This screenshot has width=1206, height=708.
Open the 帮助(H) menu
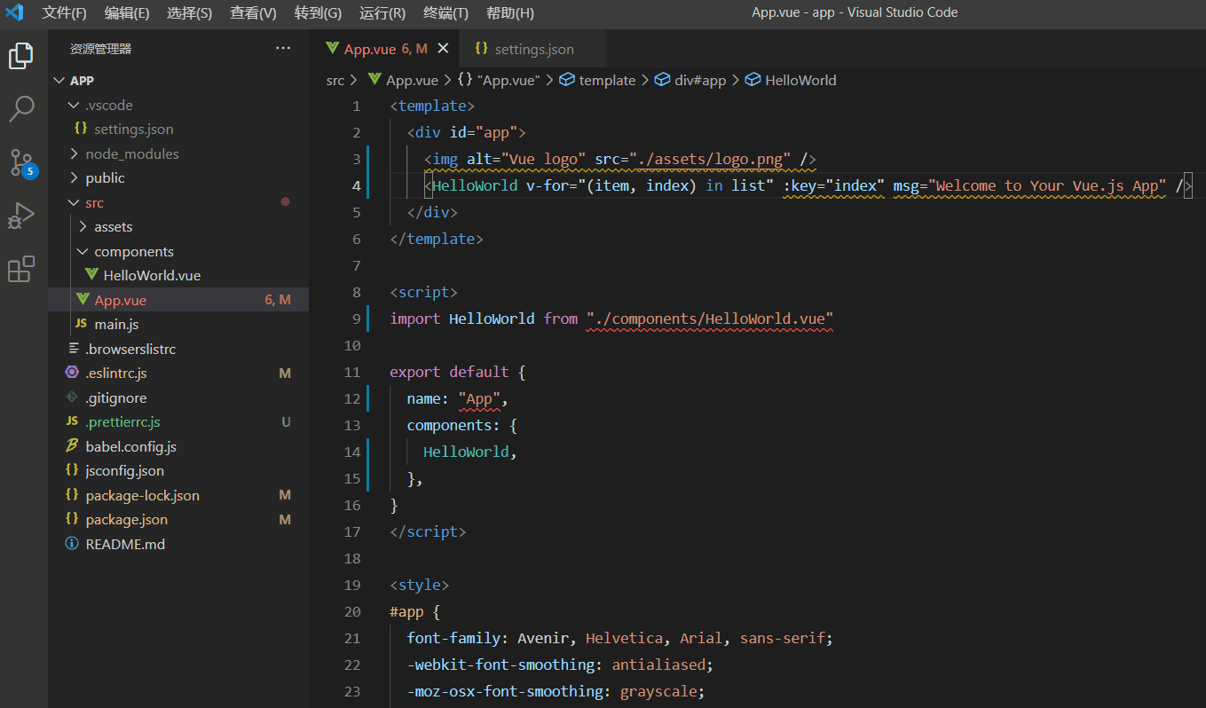pos(510,12)
